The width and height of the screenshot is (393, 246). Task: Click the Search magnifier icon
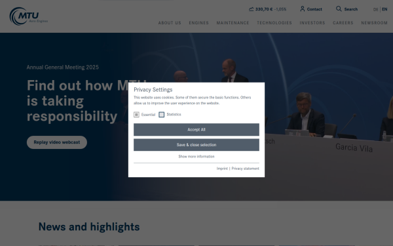pos(339,9)
